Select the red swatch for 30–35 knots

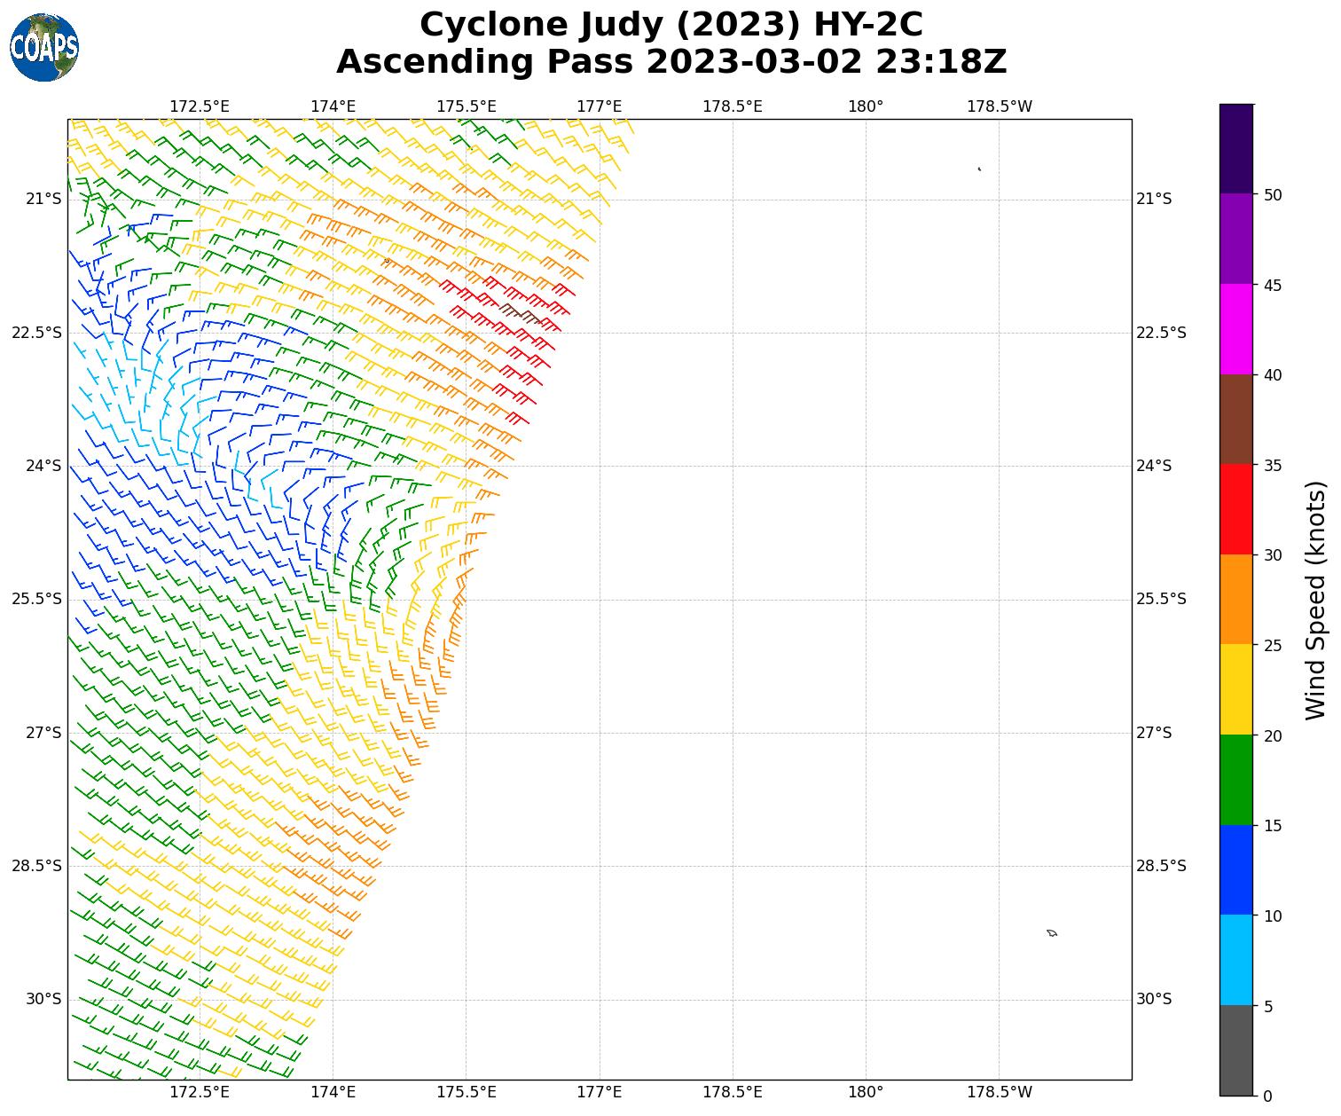[x=1235, y=509]
